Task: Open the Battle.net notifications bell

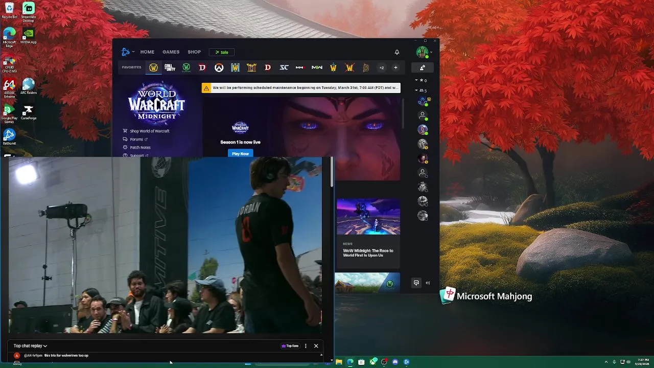Action: coord(396,52)
